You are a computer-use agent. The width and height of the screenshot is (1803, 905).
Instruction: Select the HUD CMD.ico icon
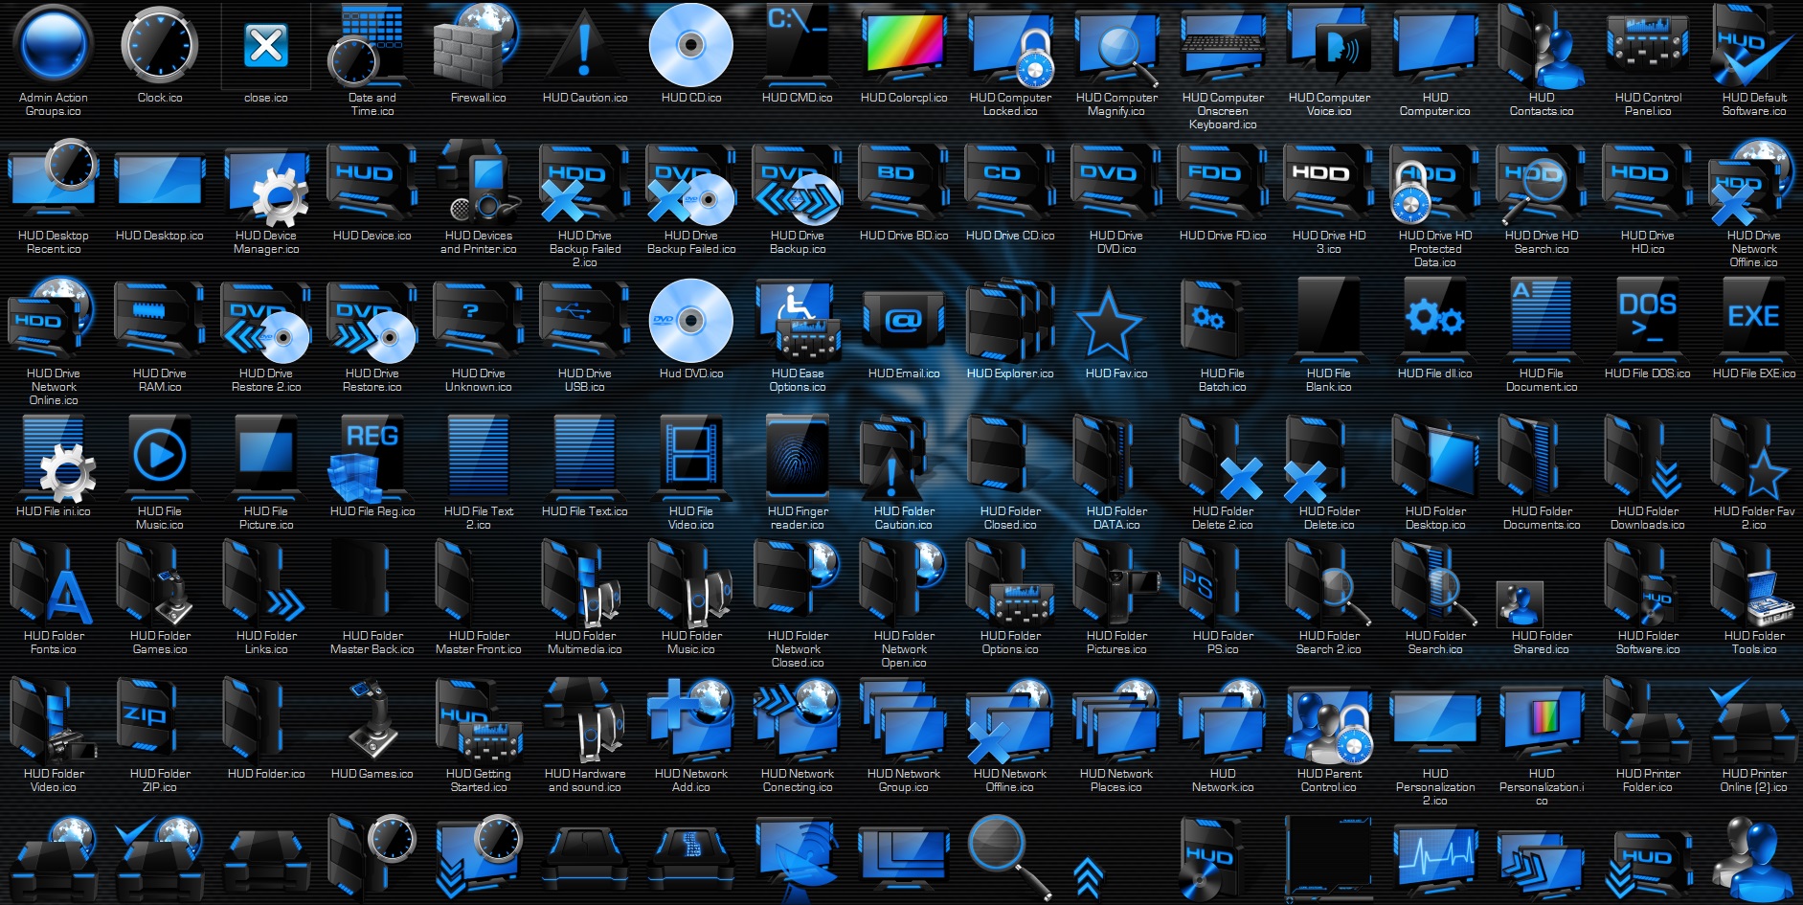[x=798, y=43]
